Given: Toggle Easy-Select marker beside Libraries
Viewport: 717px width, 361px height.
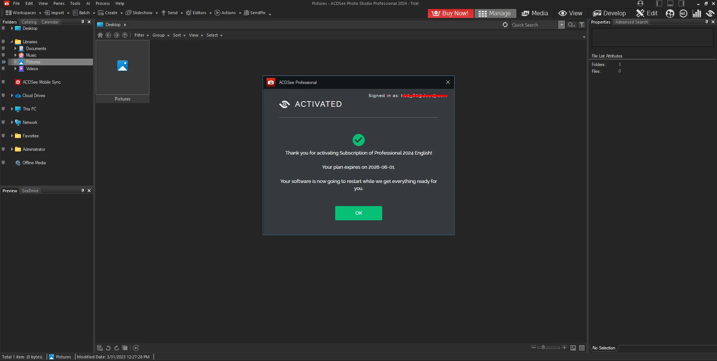Looking at the screenshot, I should [x=3, y=42].
